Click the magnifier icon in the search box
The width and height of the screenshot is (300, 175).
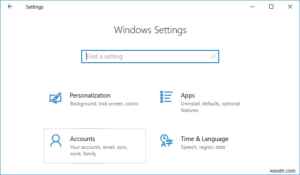pos(213,57)
